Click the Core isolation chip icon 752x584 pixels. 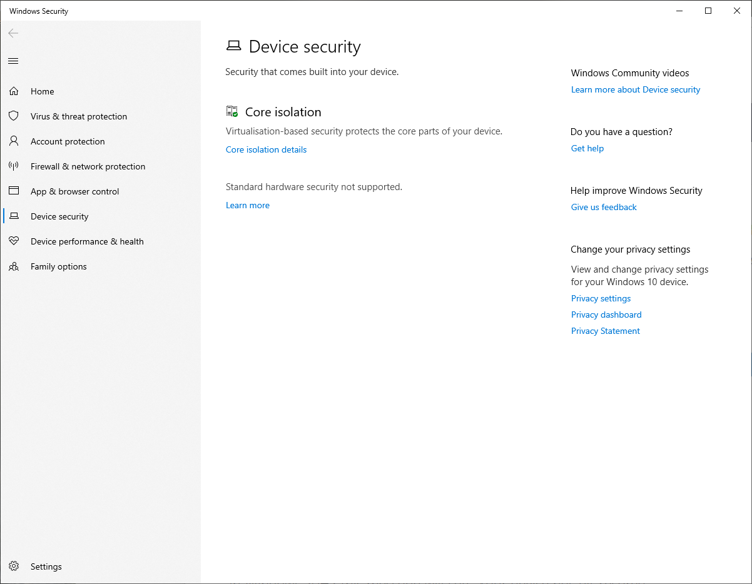pos(232,112)
